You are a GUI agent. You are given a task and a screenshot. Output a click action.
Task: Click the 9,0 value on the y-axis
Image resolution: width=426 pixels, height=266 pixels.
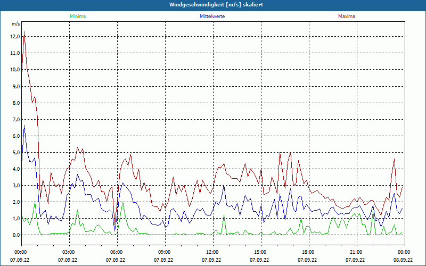tap(15, 86)
